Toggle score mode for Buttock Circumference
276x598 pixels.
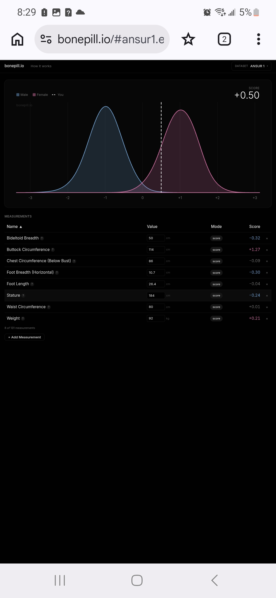point(216,250)
